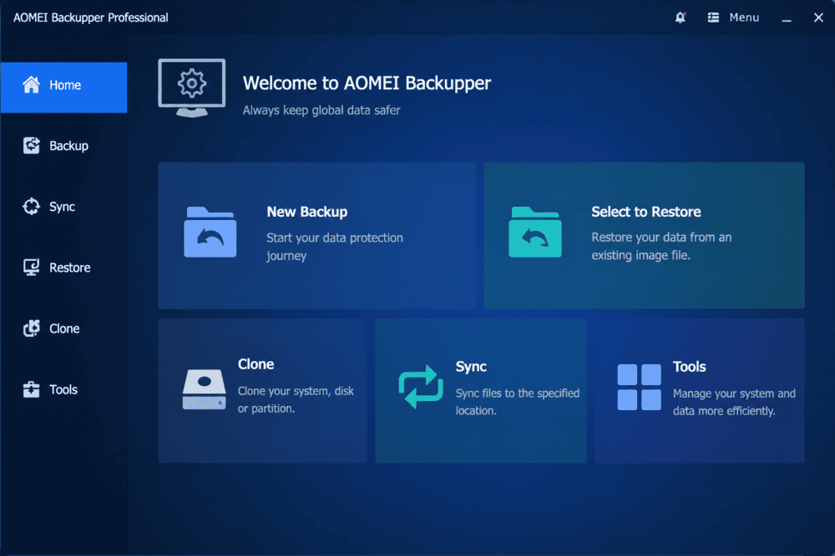
Task: Click the Sync card title
Action: click(x=471, y=367)
